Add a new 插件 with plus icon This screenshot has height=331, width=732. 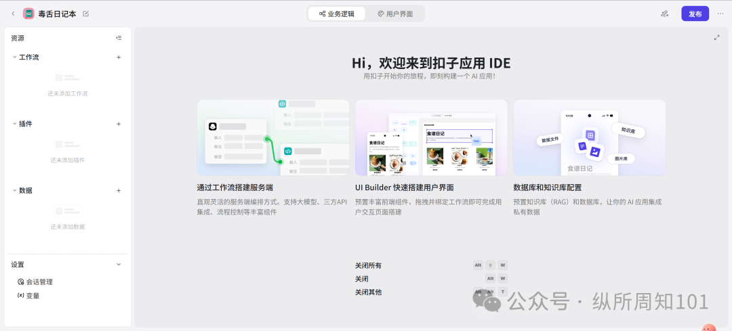pyautogui.click(x=119, y=124)
